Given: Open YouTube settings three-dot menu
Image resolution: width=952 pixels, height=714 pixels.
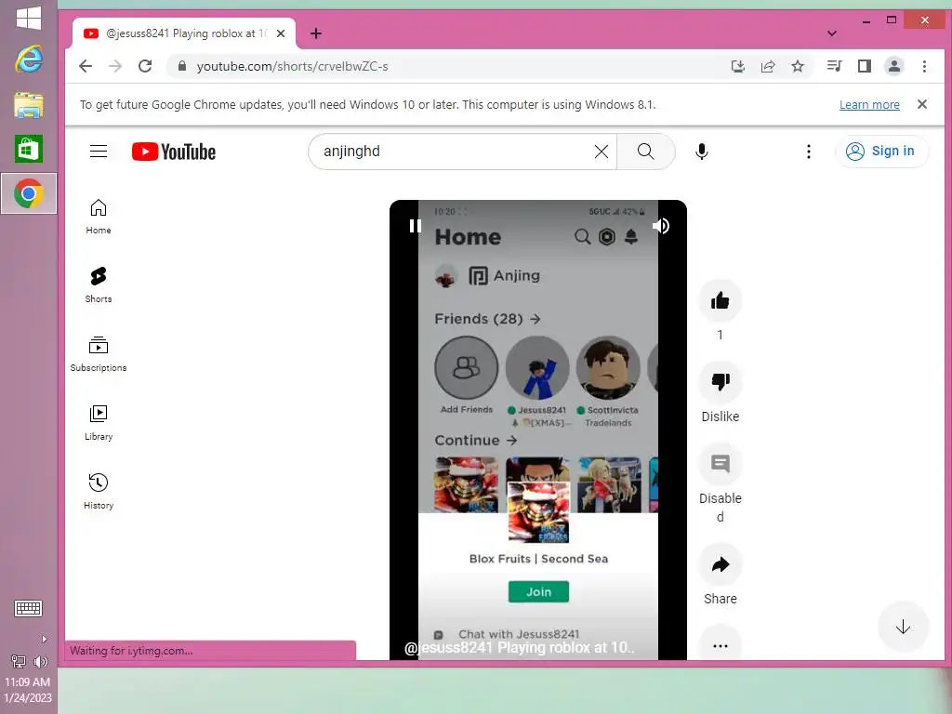Looking at the screenshot, I should [808, 152].
